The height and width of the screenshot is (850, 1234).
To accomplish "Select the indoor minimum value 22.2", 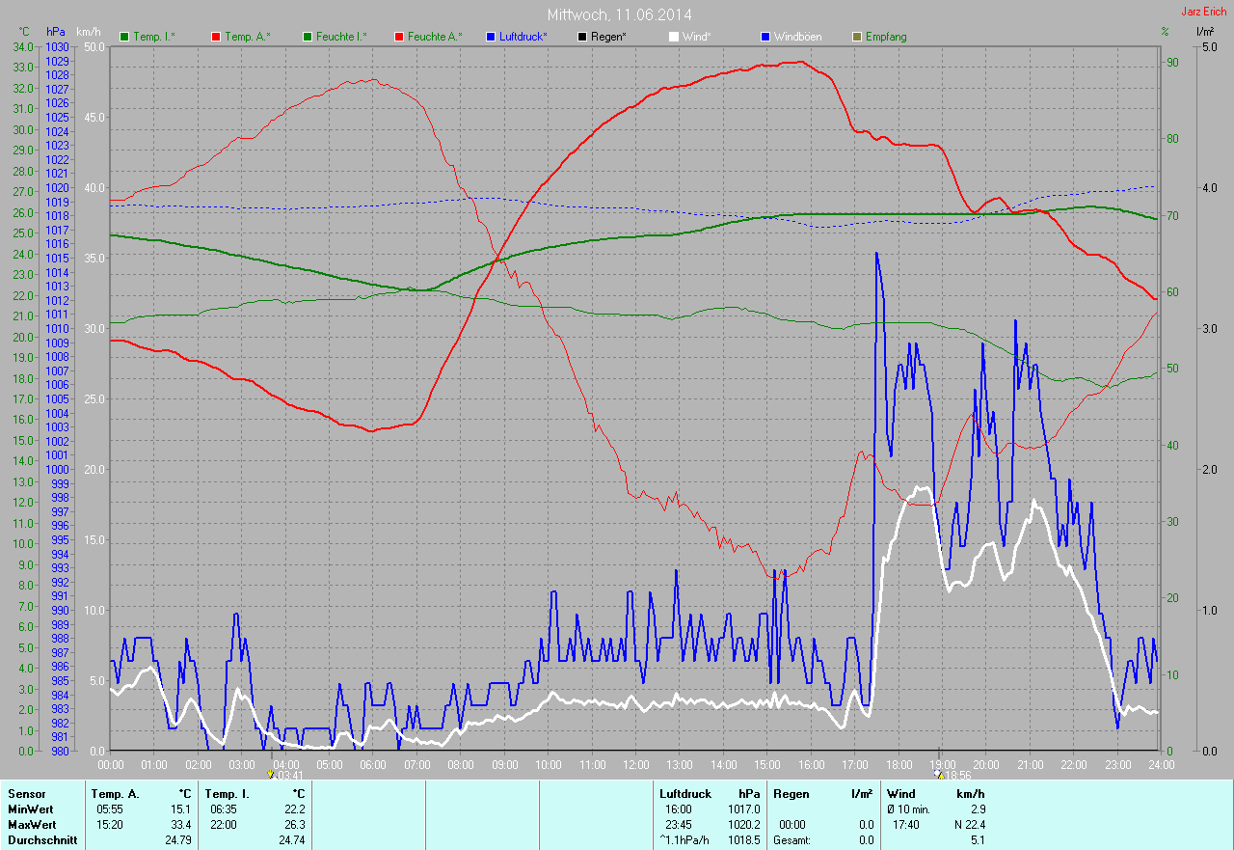I will pyautogui.click(x=295, y=809).
